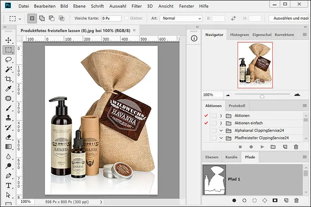The image size is (311, 207).
Task: Create new action icon
Action: (x=285, y=147)
